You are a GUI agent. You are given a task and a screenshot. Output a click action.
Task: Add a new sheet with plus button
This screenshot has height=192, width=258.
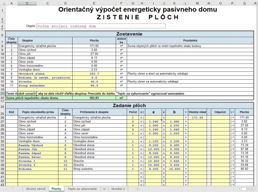tap(137, 189)
